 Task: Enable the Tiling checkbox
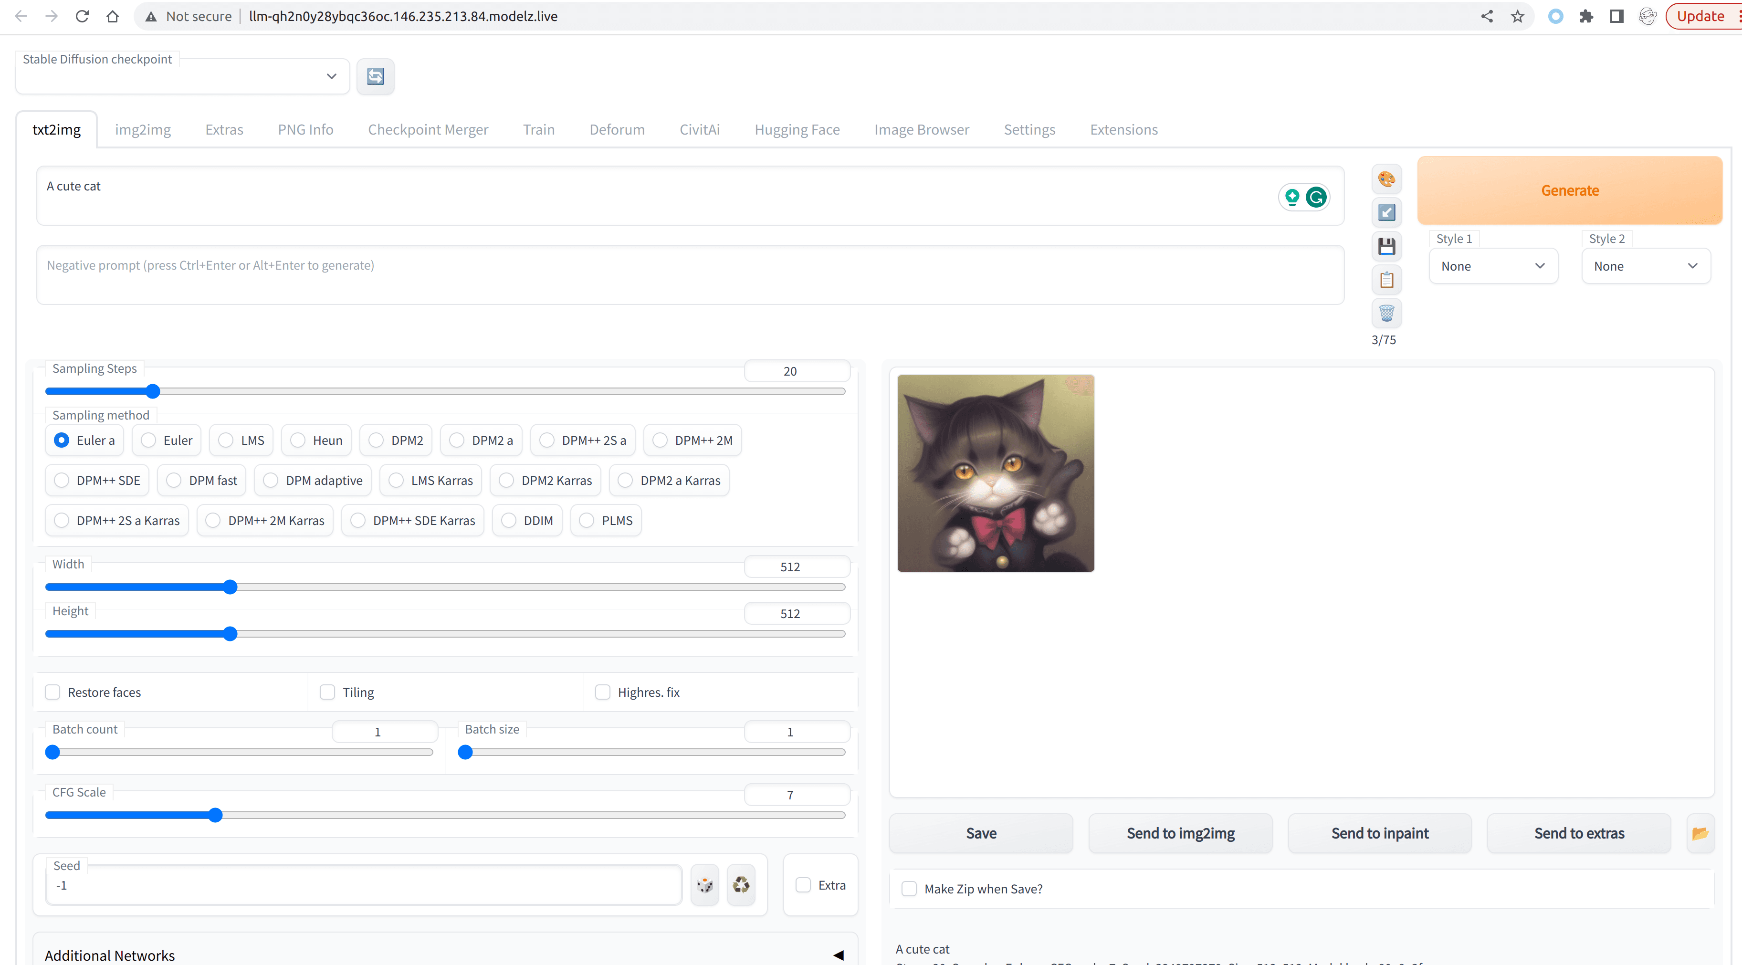coord(327,692)
